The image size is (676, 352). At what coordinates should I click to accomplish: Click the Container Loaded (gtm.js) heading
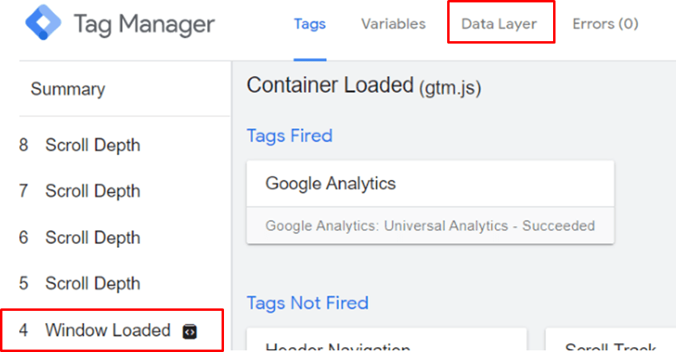pyautogui.click(x=363, y=86)
